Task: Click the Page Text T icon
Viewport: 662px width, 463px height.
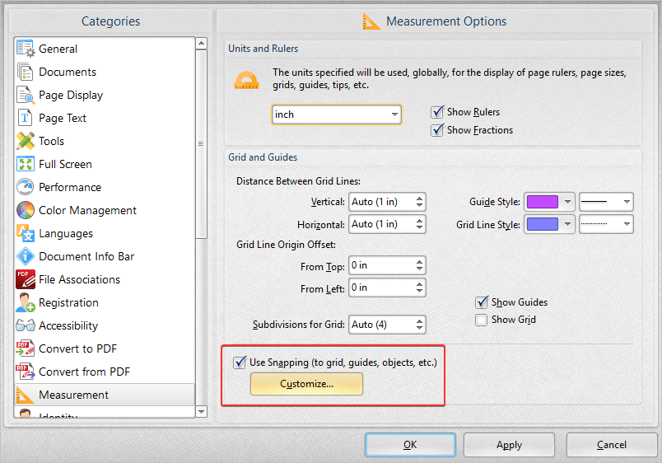Action: pos(25,118)
